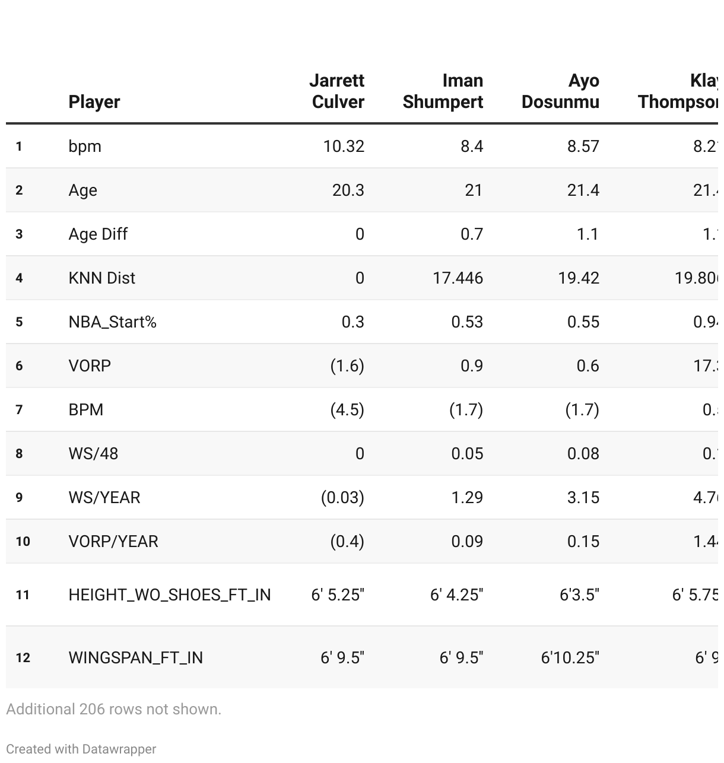Click Jarrett Culver's bpm value 10.32
The height and width of the screenshot is (763, 724).
344,146
